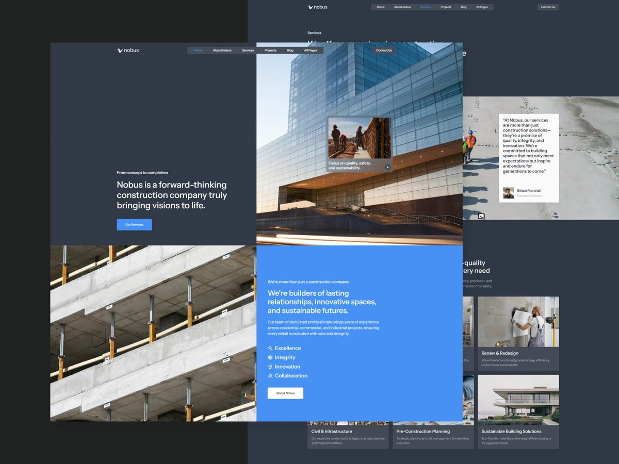The width and height of the screenshot is (619, 464).
Task: Open All Pages in the front page nav
Action: (x=311, y=51)
